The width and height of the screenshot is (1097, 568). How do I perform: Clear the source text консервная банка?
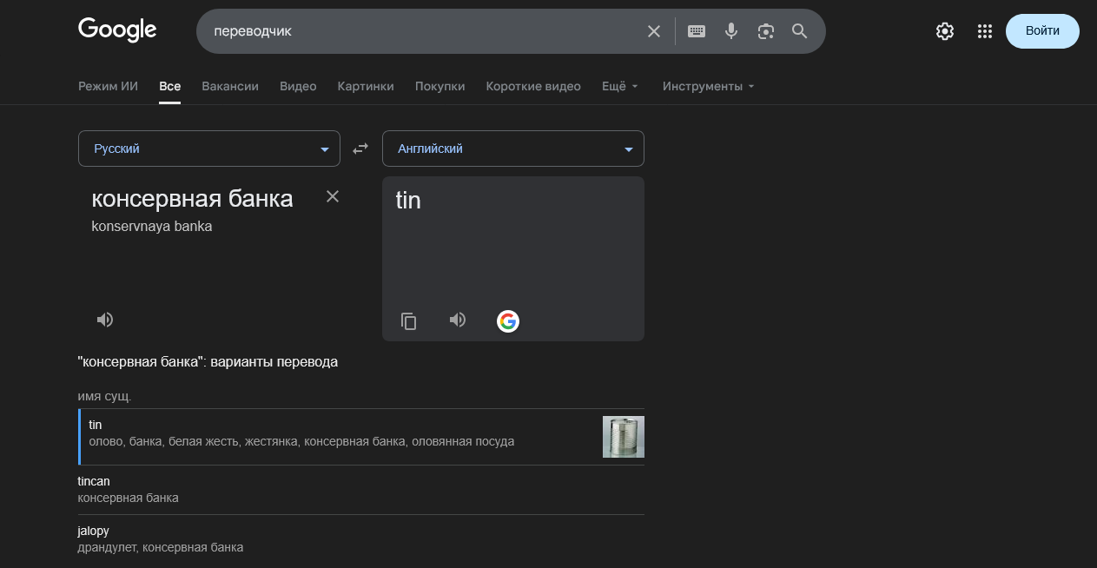(x=333, y=196)
